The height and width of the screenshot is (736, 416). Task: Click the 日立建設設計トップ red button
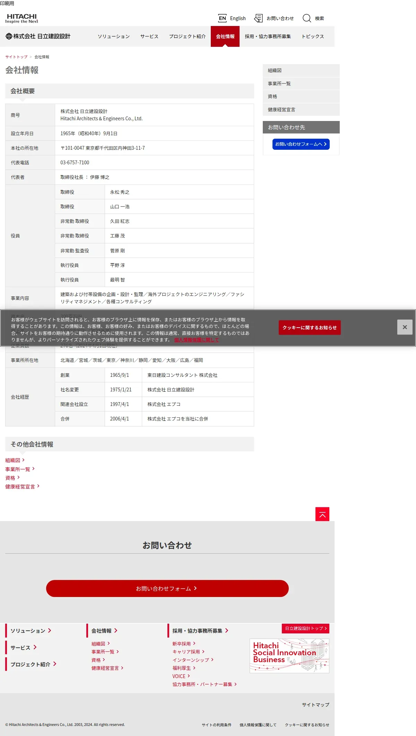click(x=305, y=628)
